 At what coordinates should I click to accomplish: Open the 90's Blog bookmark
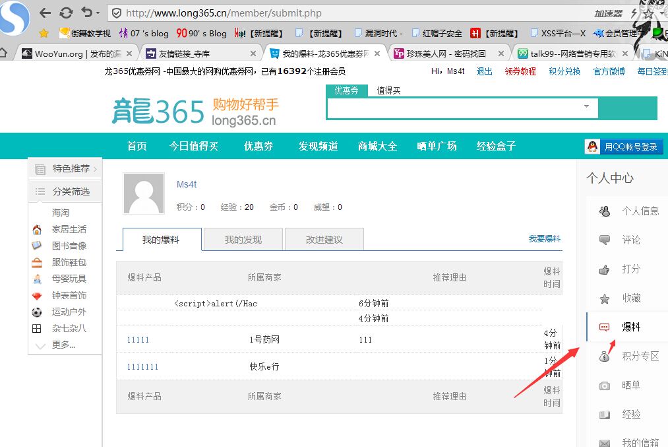click(202, 33)
